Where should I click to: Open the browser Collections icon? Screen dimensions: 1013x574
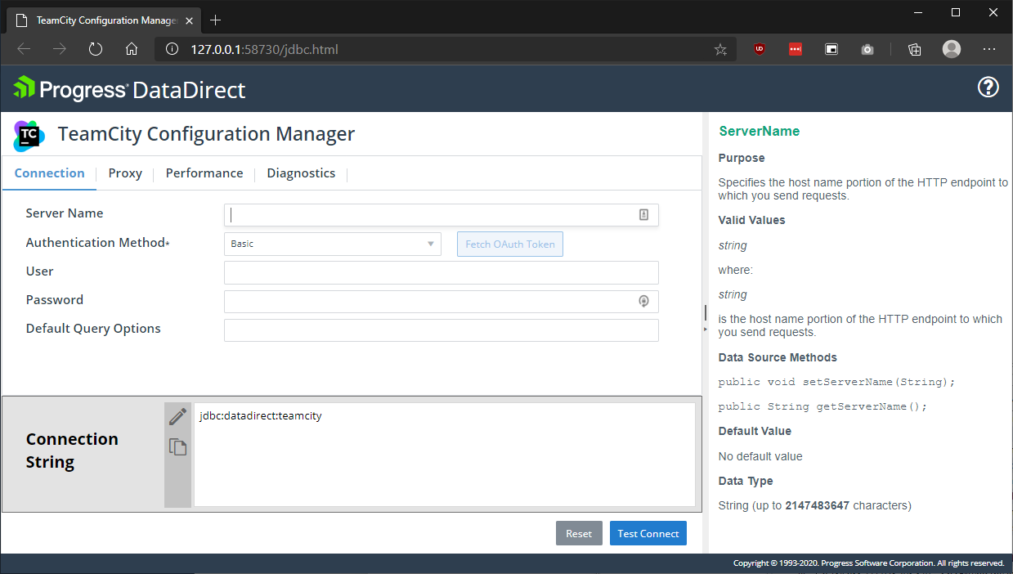tap(914, 50)
